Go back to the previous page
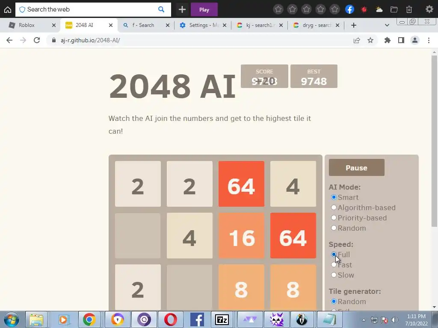Image resolution: width=438 pixels, height=328 pixels. [9, 40]
